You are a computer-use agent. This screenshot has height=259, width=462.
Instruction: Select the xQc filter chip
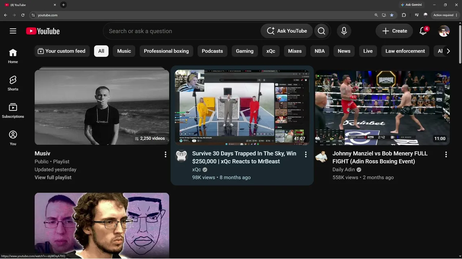click(271, 51)
